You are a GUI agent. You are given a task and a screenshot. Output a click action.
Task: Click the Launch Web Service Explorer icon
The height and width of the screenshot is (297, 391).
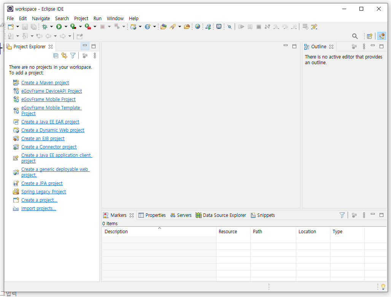point(208,27)
